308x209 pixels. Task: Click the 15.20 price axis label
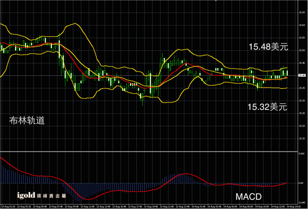pyautogui.click(x=302, y=126)
